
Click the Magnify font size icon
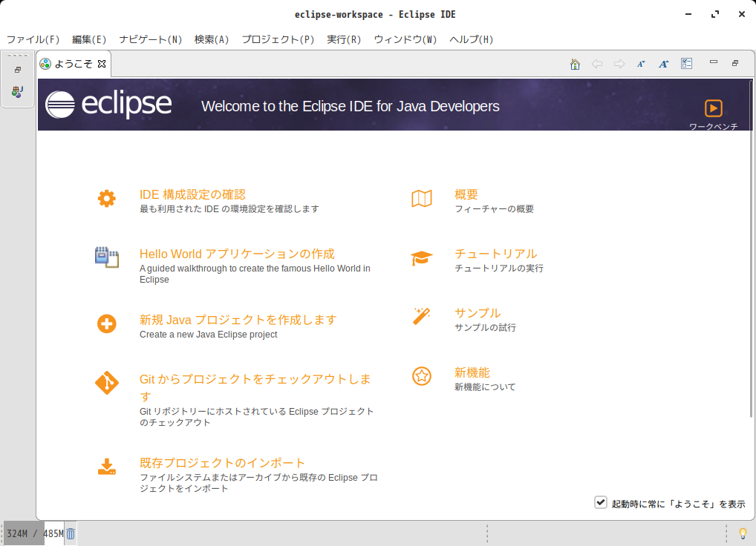tap(664, 64)
